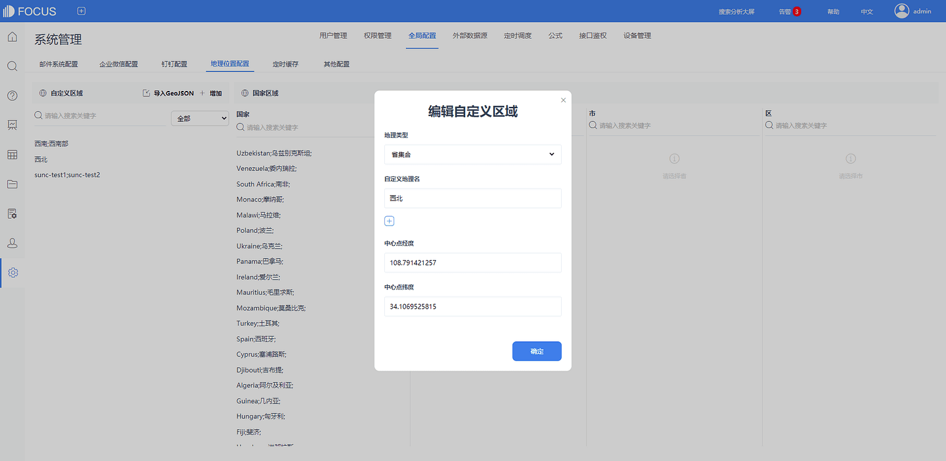Open the folder icon in sidebar
This screenshot has height=461, width=946.
click(12, 184)
